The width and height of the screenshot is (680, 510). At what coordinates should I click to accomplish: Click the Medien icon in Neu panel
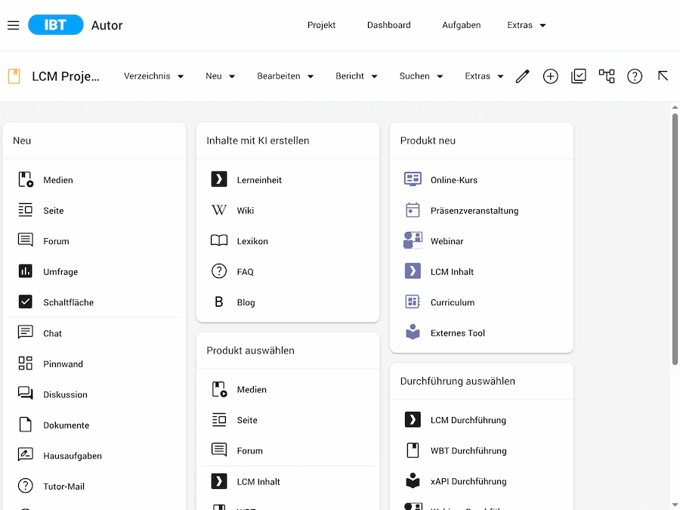click(26, 180)
